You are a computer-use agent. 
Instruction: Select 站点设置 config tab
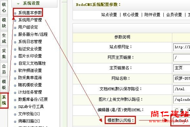click(x=109, y=15)
